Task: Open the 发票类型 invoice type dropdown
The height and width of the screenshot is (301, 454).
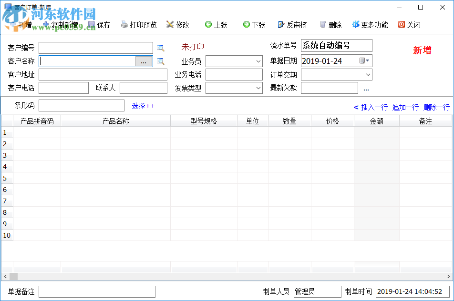Action: 258,88
